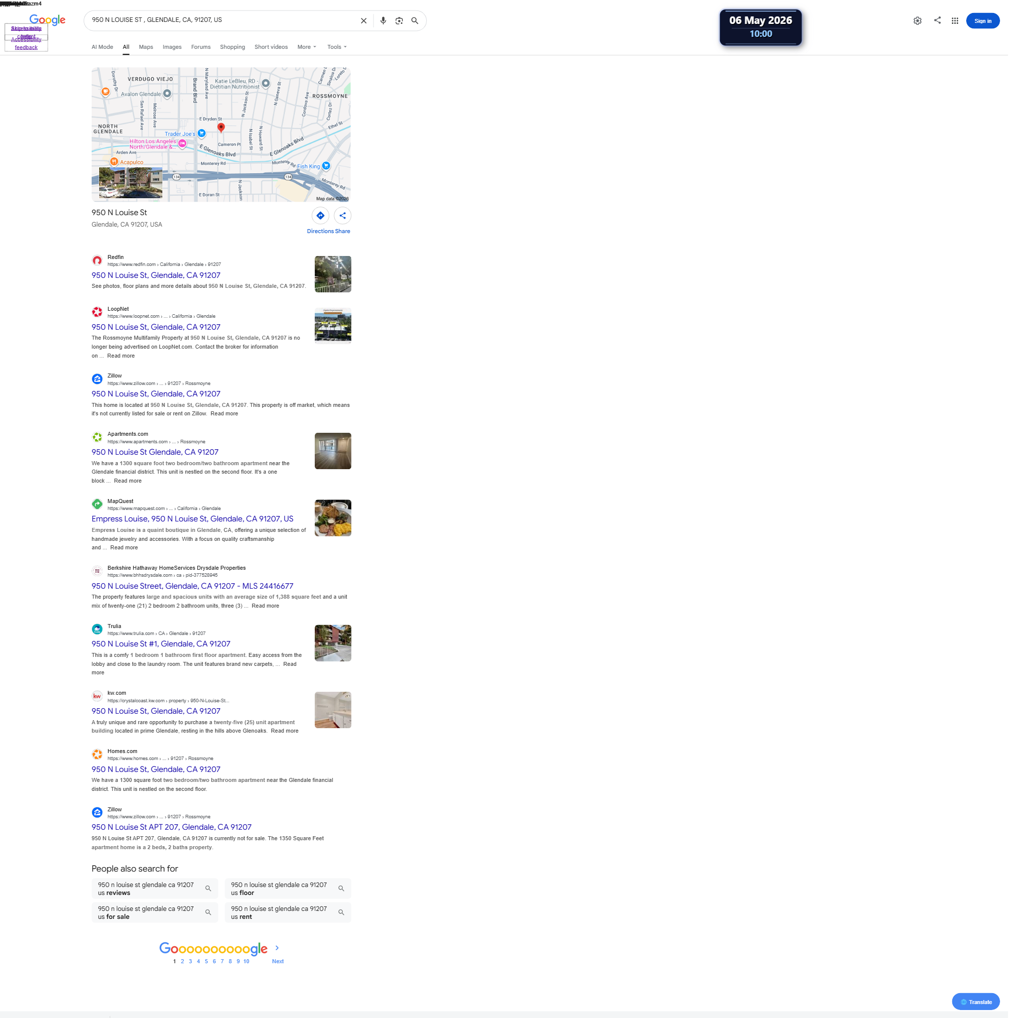Switch to AI Mode tab

[102, 47]
